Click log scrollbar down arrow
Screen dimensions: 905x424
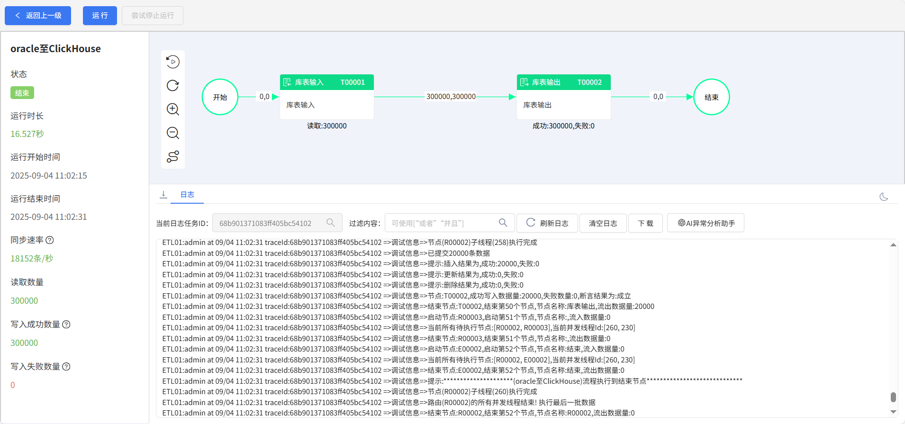point(893,412)
